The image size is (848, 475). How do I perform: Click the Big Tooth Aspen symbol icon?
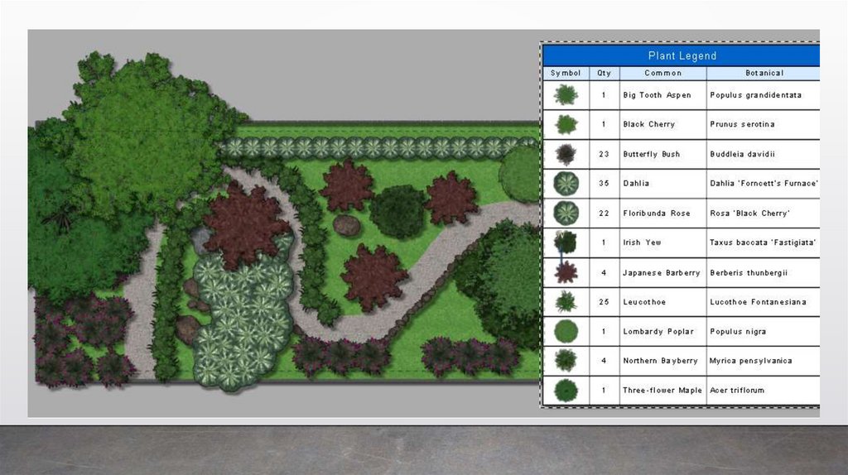(566, 95)
